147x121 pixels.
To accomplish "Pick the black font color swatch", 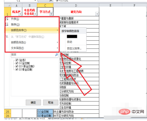I will click(x=72, y=37).
